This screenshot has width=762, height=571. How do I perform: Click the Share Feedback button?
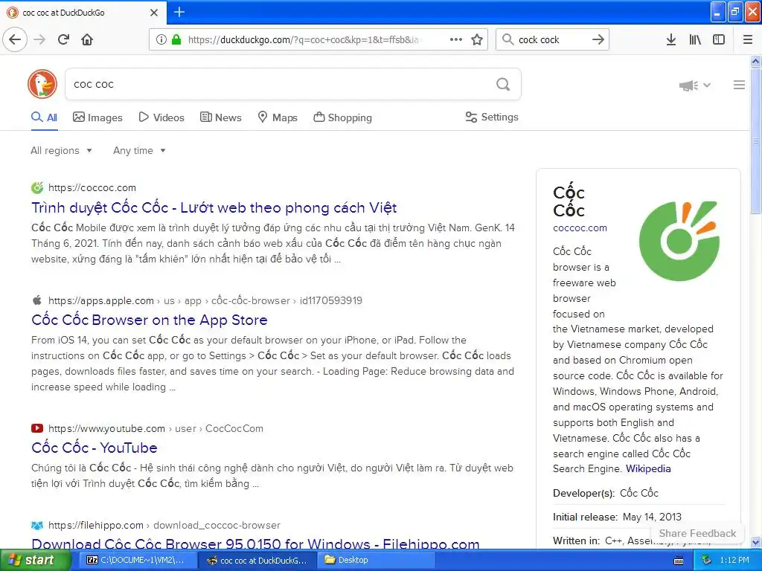point(697,533)
